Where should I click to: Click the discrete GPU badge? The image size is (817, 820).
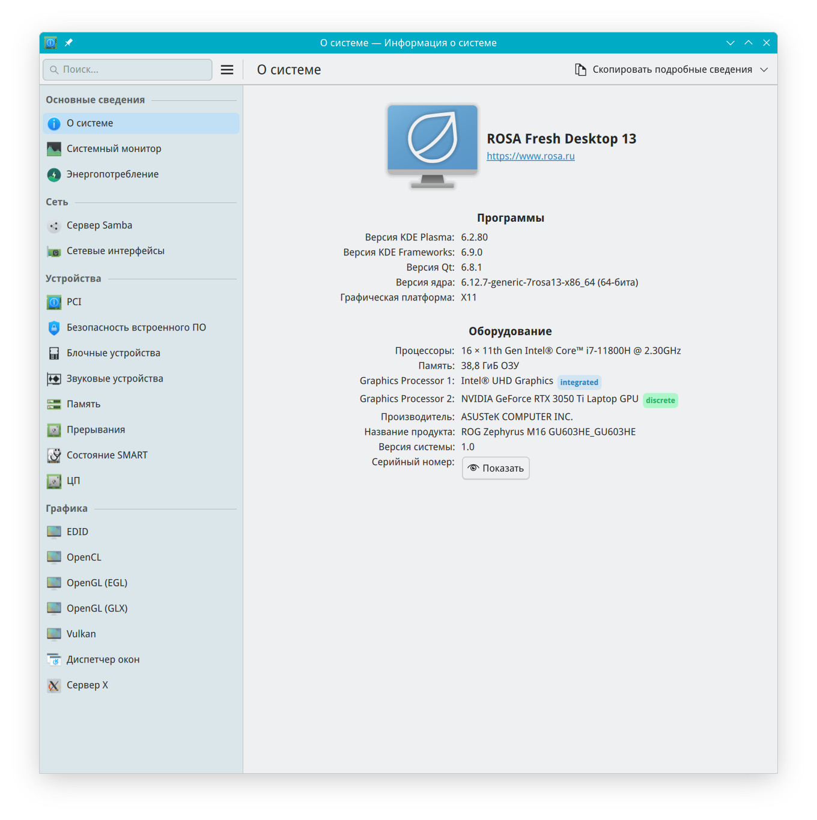pos(660,400)
